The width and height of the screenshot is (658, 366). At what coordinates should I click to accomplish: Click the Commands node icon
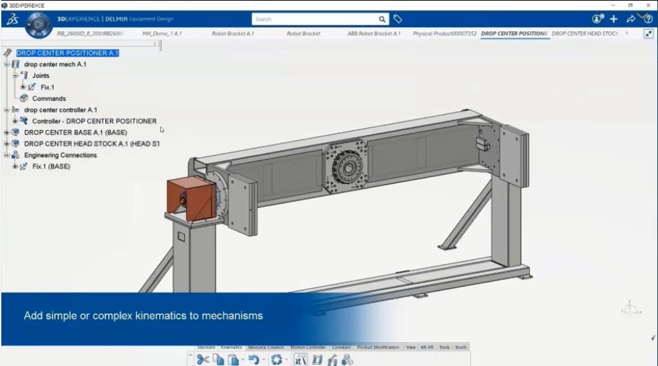click(x=24, y=98)
